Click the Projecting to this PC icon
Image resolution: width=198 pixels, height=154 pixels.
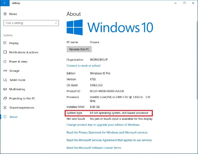[5, 98]
